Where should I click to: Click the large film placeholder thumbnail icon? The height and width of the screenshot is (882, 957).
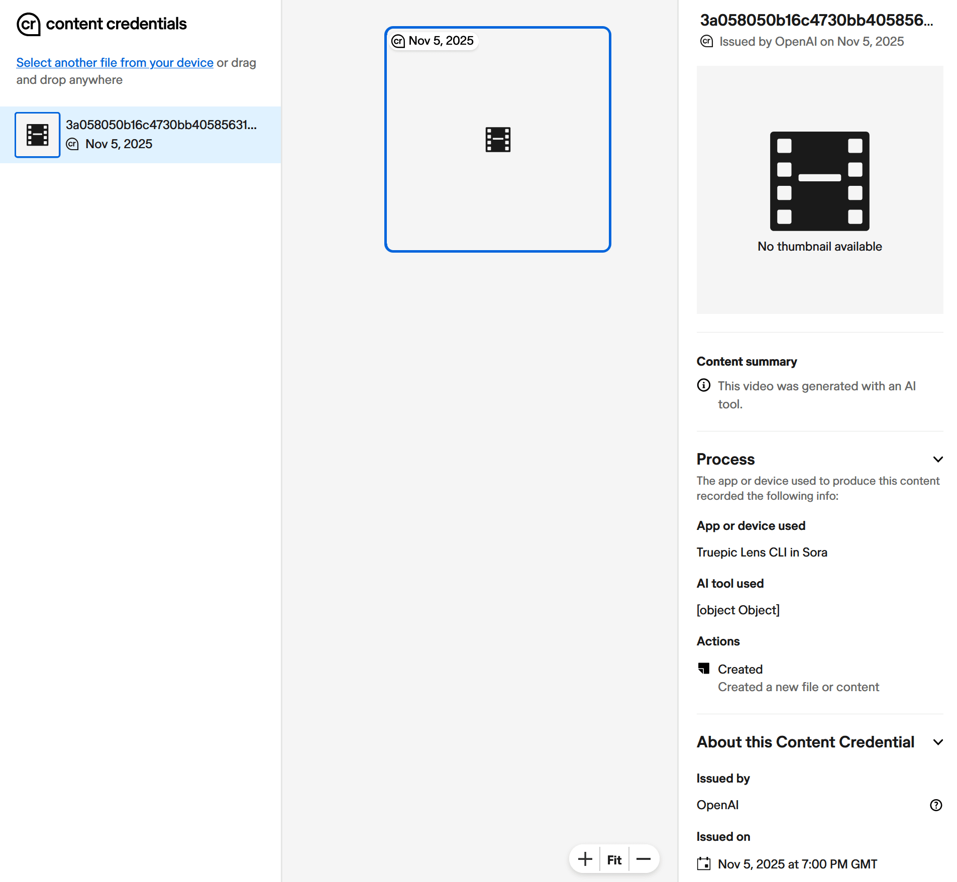[x=819, y=181]
